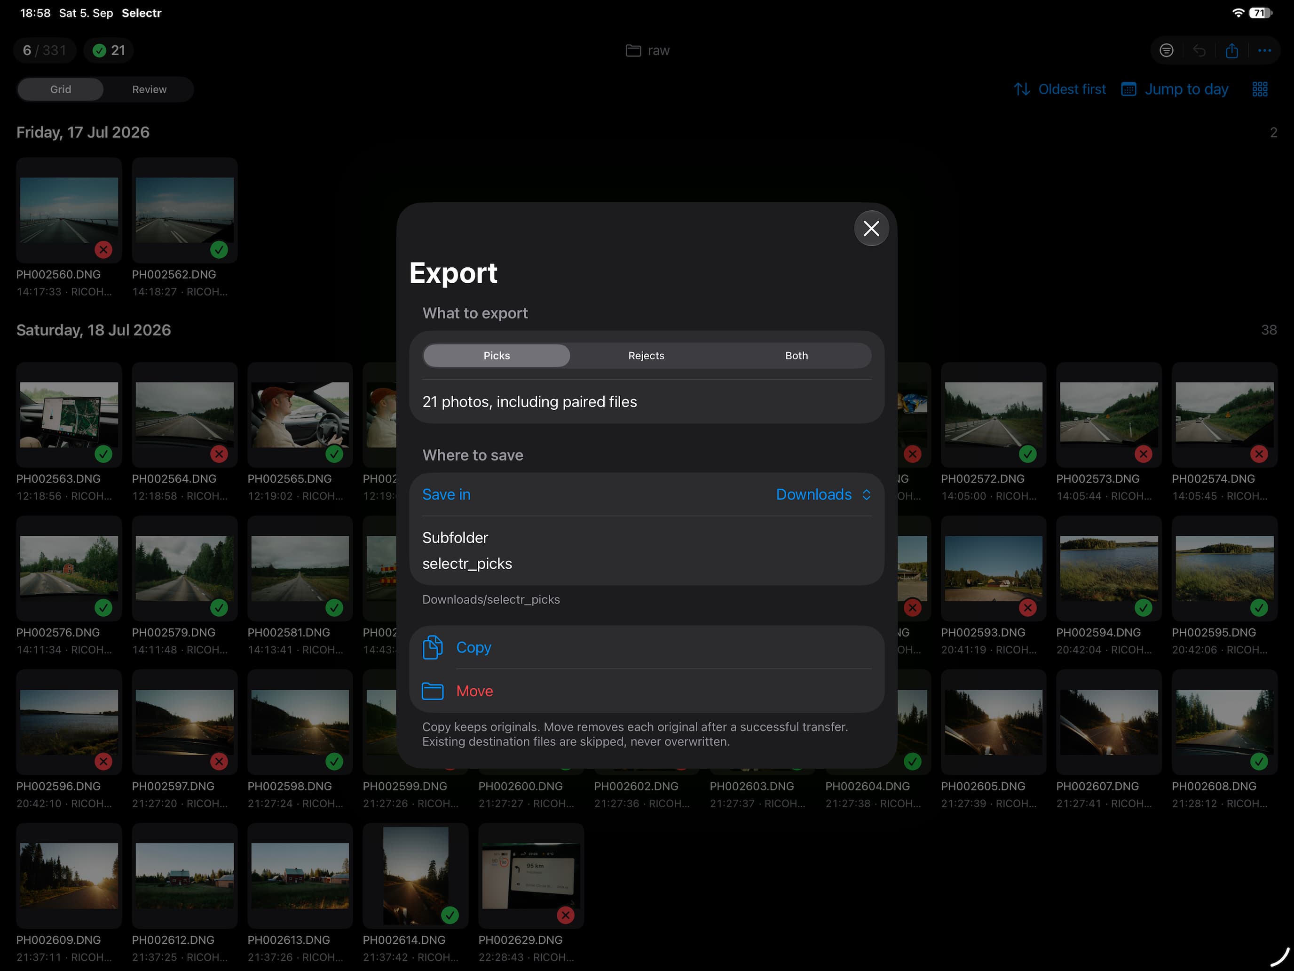Change sort order Oldest first
The width and height of the screenshot is (1294, 971).
pyautogui.click(x=1059, y=89)
